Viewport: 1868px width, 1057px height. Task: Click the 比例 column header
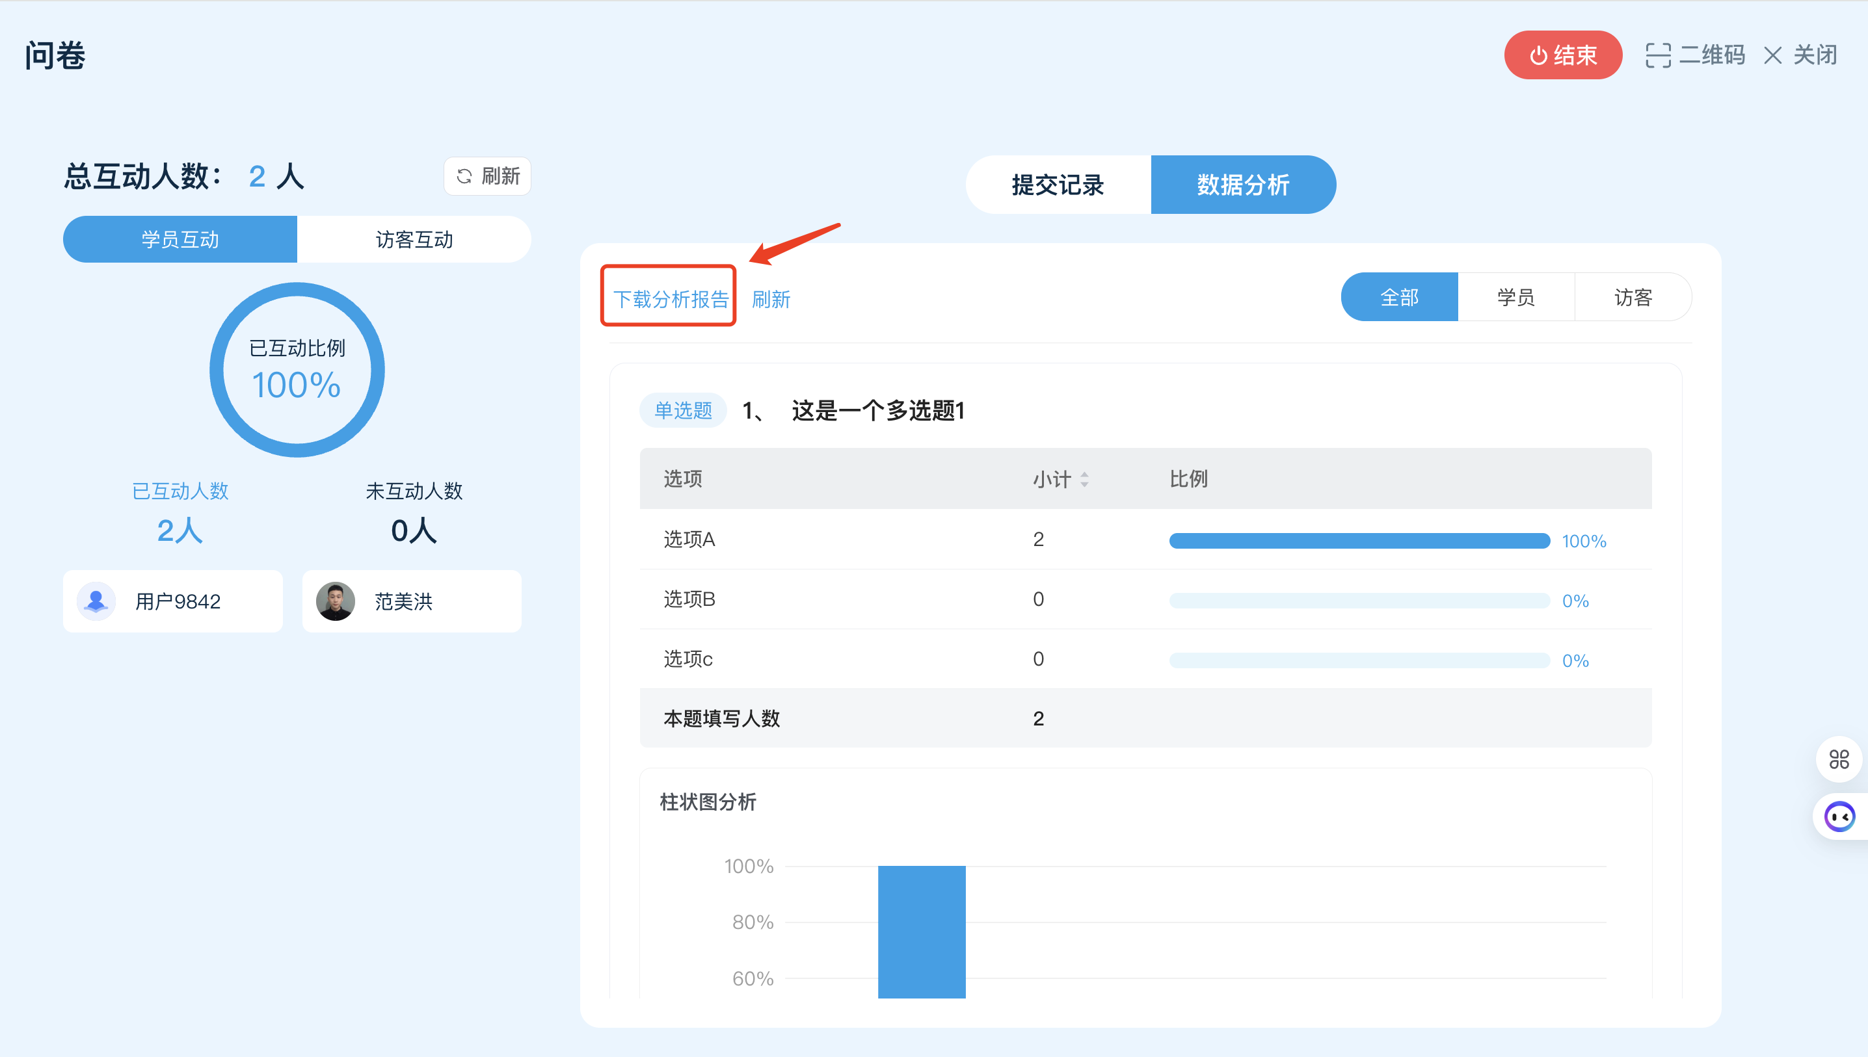click(1188, 479)
